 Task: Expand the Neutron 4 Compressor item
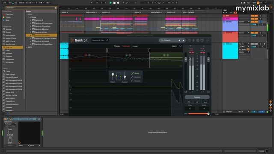[30, 23]
